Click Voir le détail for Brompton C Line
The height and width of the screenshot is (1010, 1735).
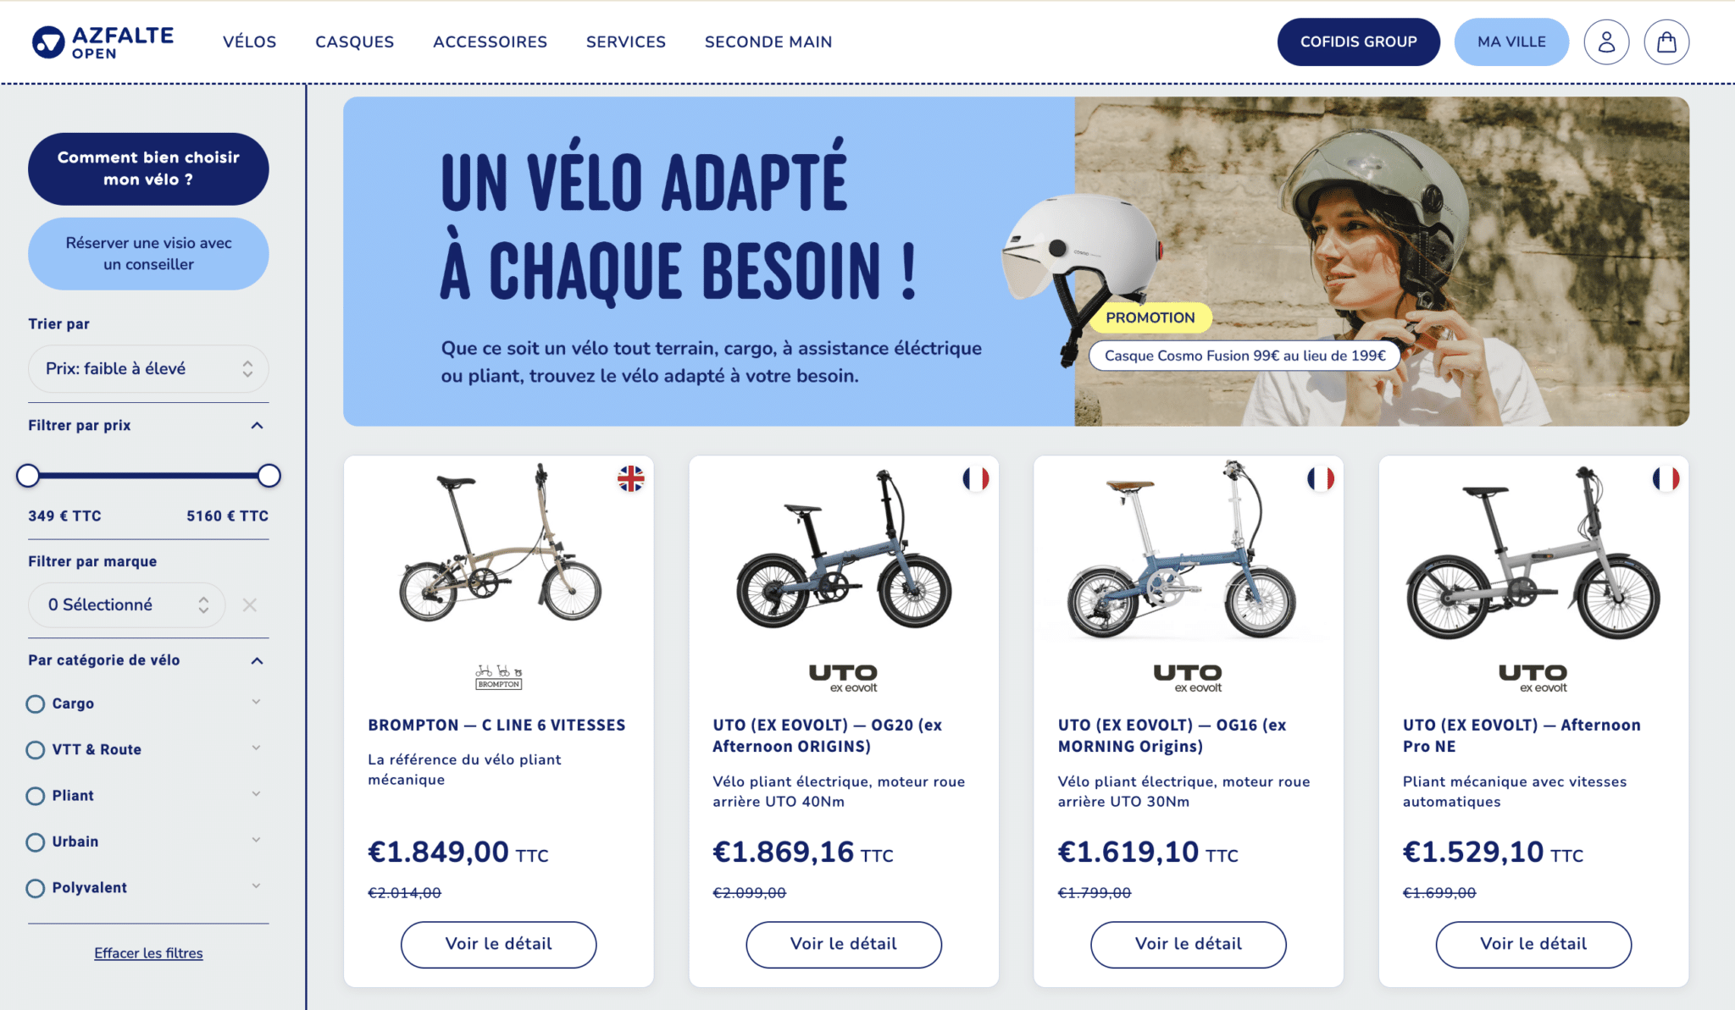coord(498,944)
